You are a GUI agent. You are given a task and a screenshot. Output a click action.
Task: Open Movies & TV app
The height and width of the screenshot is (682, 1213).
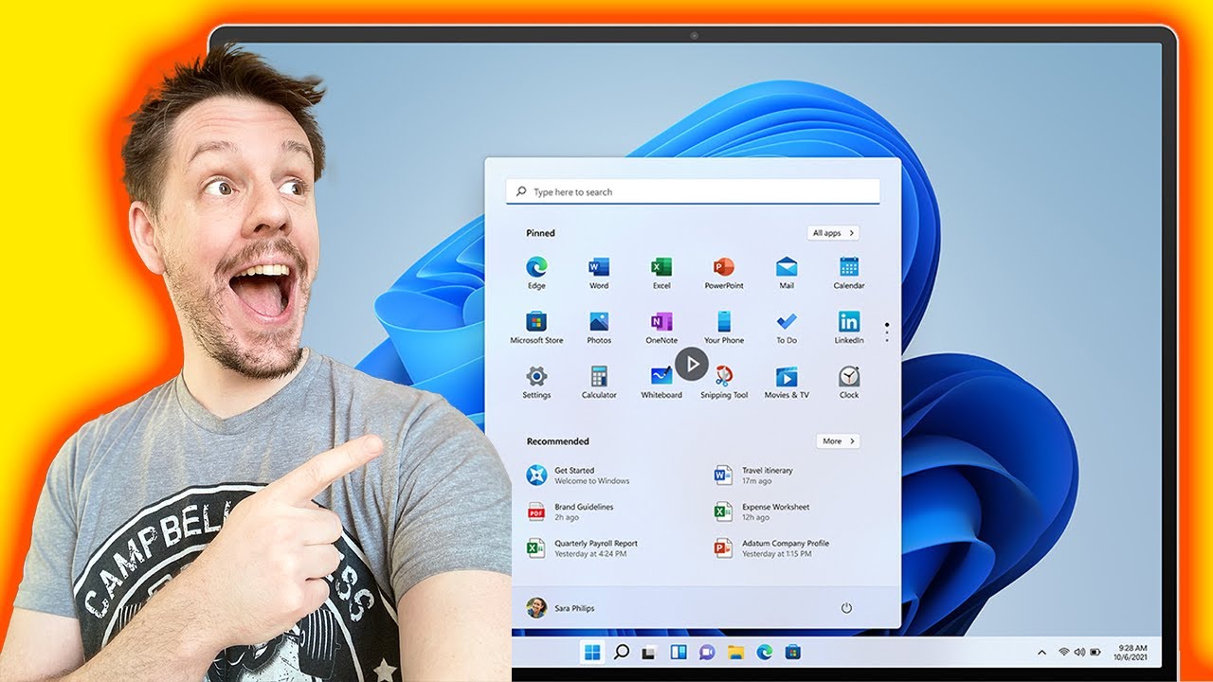787,382
